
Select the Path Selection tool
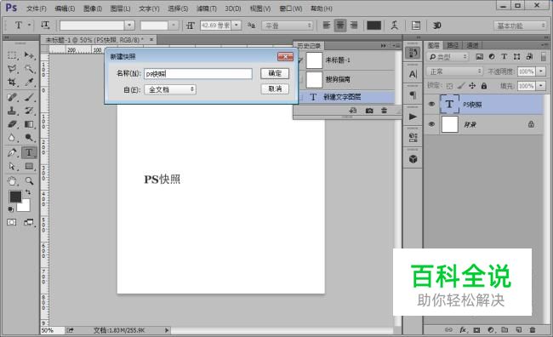(12, 166)
